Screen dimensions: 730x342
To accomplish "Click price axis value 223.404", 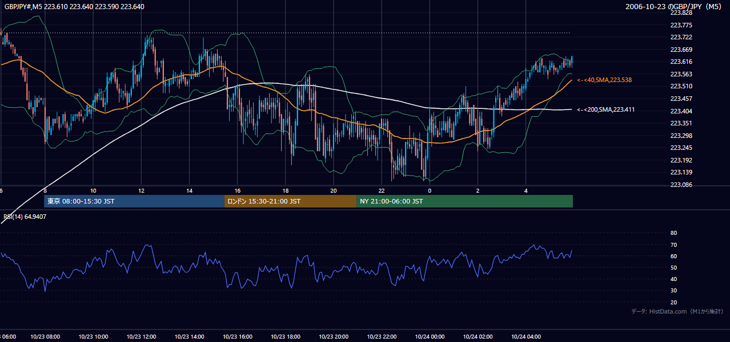I will [x=681, y=111].
